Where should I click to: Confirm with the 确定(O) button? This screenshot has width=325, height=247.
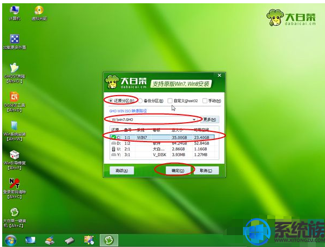pyautogui.click(x=178, y=171)
